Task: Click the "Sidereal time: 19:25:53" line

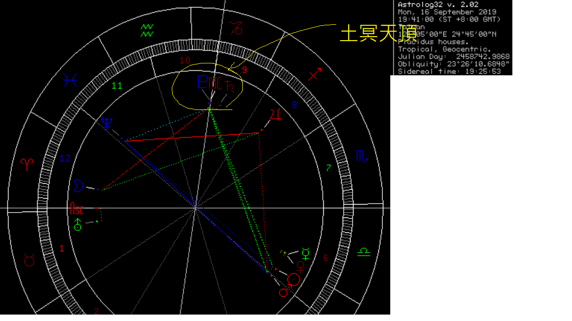Action: pyautogui.click(x=449, y=71)
